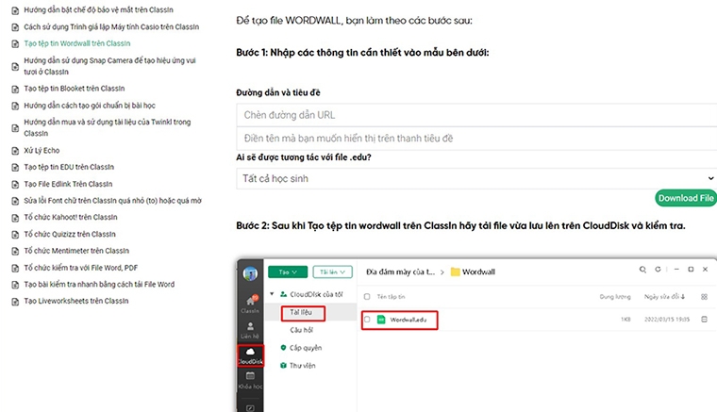This screenshot has height=412, width=717.
Task: Open the green 'Tạo' dropdown button
Action: pyautogui.click(x=288, y=272)
